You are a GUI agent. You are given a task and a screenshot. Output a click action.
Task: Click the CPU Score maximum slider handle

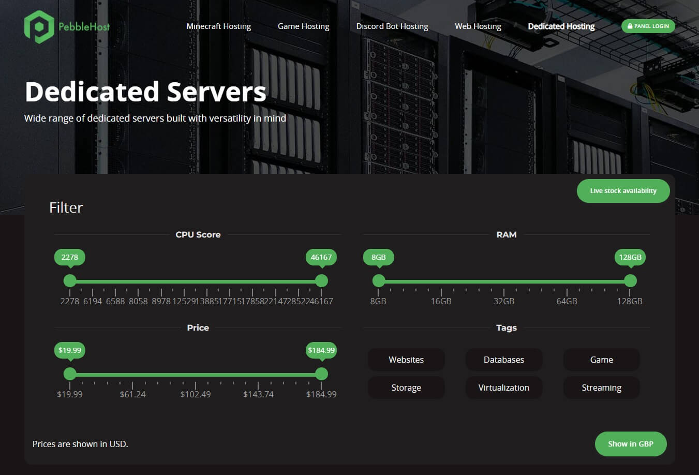[321, 281]
